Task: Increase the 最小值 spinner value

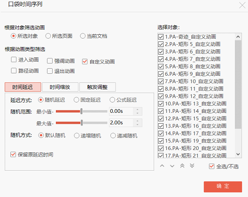Action: 137,110
